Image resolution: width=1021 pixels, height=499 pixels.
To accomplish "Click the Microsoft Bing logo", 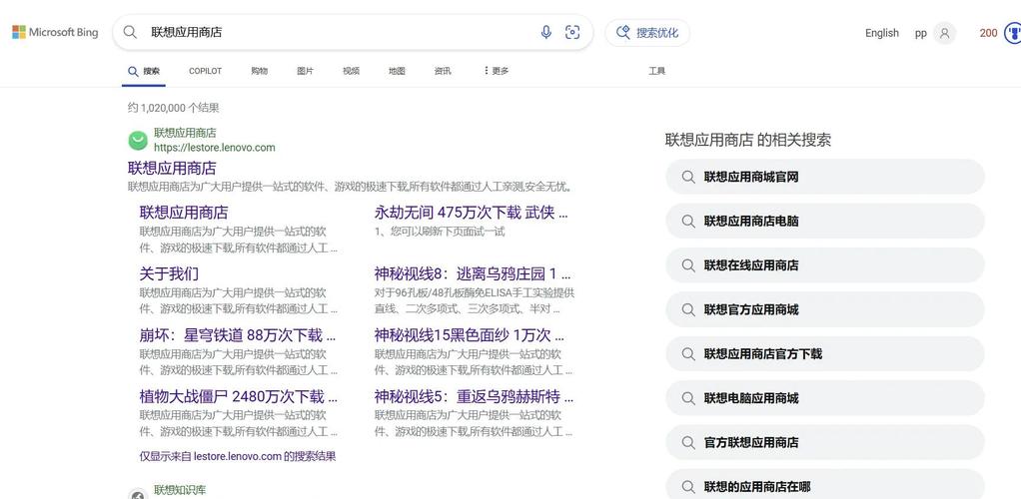I will point(55,33).
